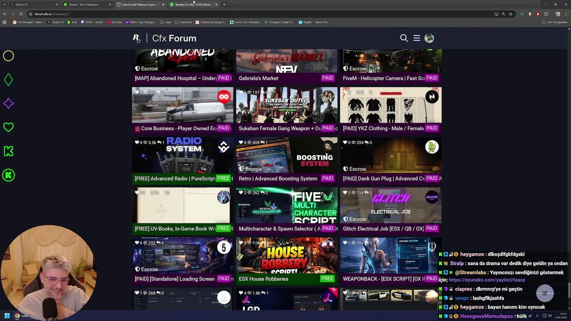
Task: Click the purple four-point star overlay icon
Action: [8, 103]
